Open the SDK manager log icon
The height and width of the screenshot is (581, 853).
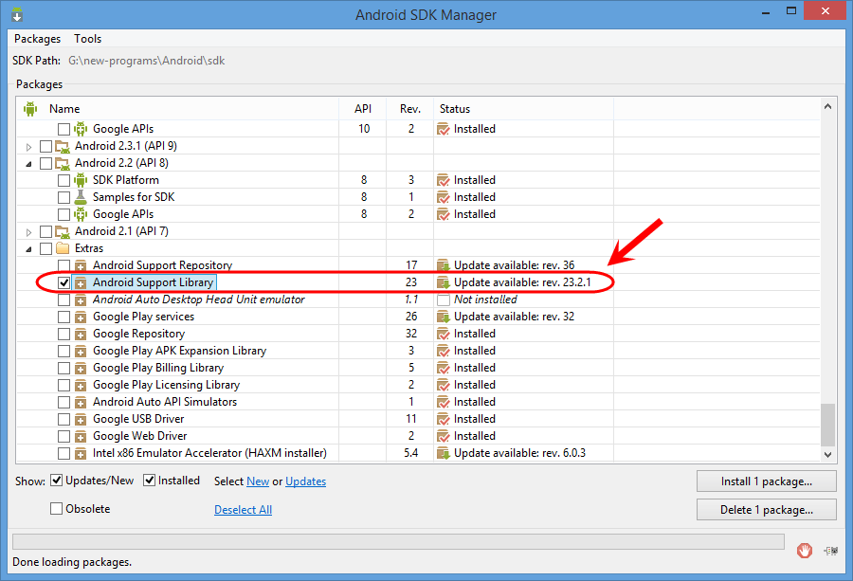pos(830,551)
